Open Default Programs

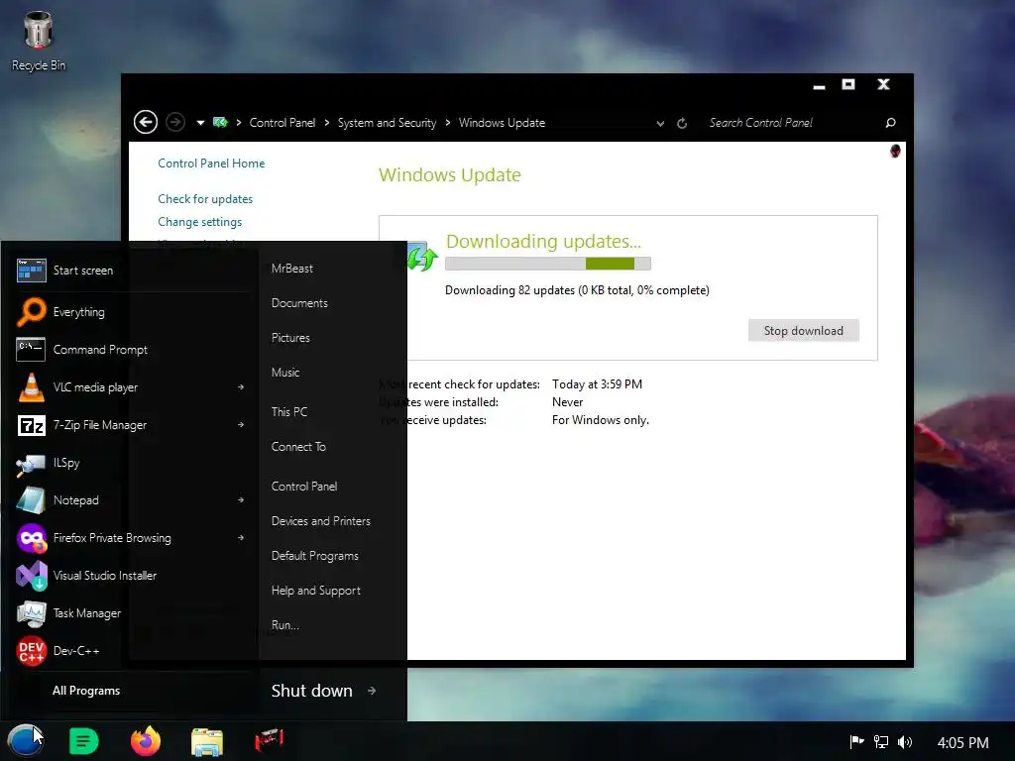click(314, 556)
